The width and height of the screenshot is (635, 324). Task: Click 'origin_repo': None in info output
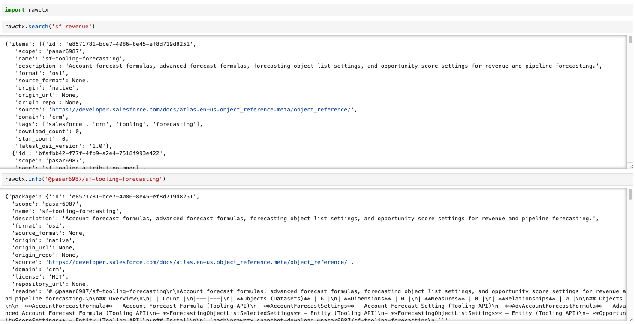coord(45,255)
